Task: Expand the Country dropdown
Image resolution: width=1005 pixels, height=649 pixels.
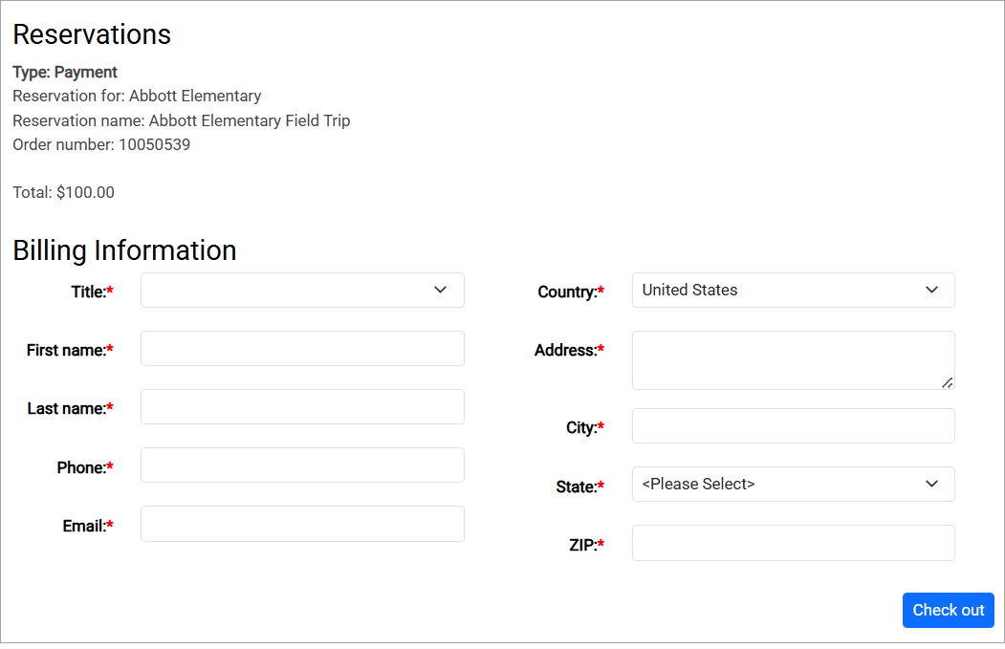Action: tap(793, 291)
